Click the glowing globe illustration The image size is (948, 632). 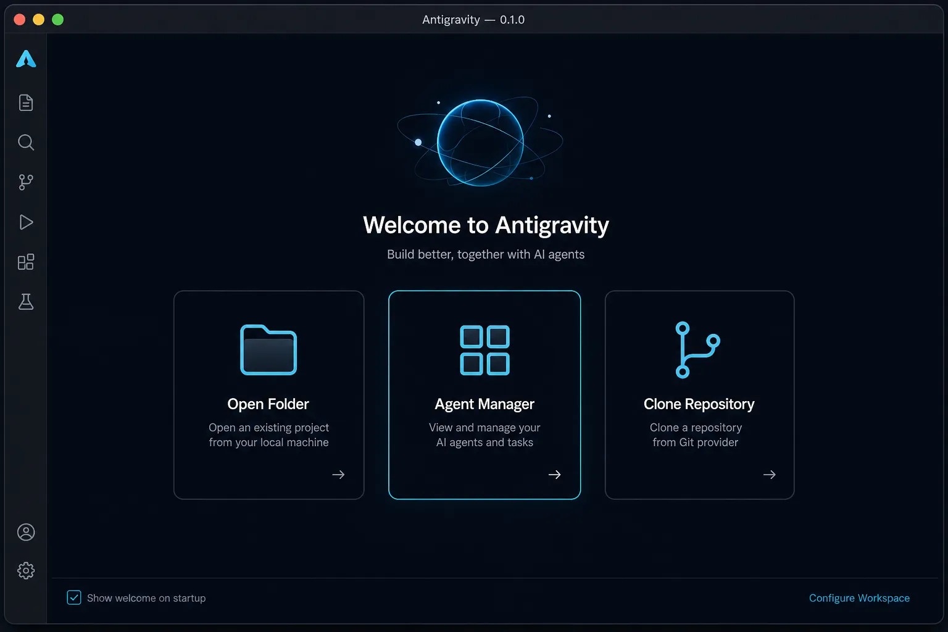[x=480, y=143]
